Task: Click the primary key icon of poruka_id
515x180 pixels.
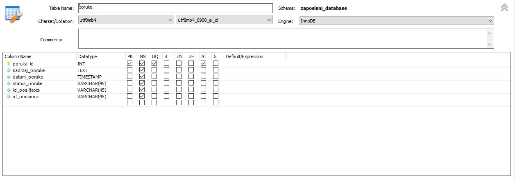Action: 8,64
